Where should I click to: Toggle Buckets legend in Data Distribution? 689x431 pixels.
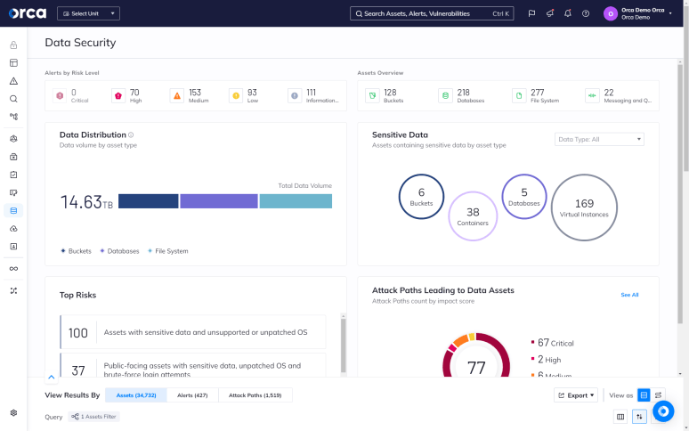coord(76,251)
